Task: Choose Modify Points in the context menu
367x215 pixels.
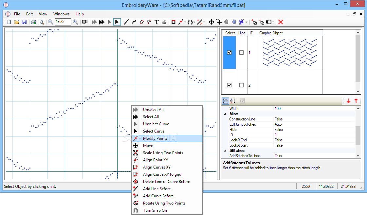Action: pyautogui.click(x=167, y=138)
